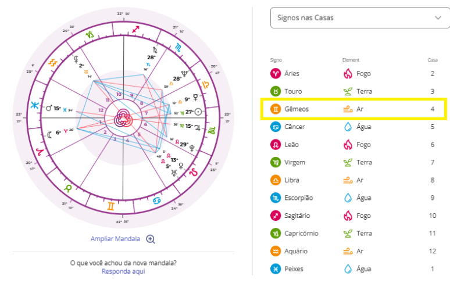
Task: Click the Leão sign icon
Action: pyautogui.click(x=276, y=145)
